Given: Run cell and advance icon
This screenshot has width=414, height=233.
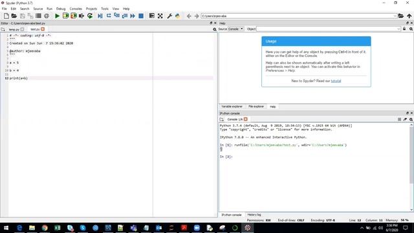Looking at the screenshot, I should [73, 16].
